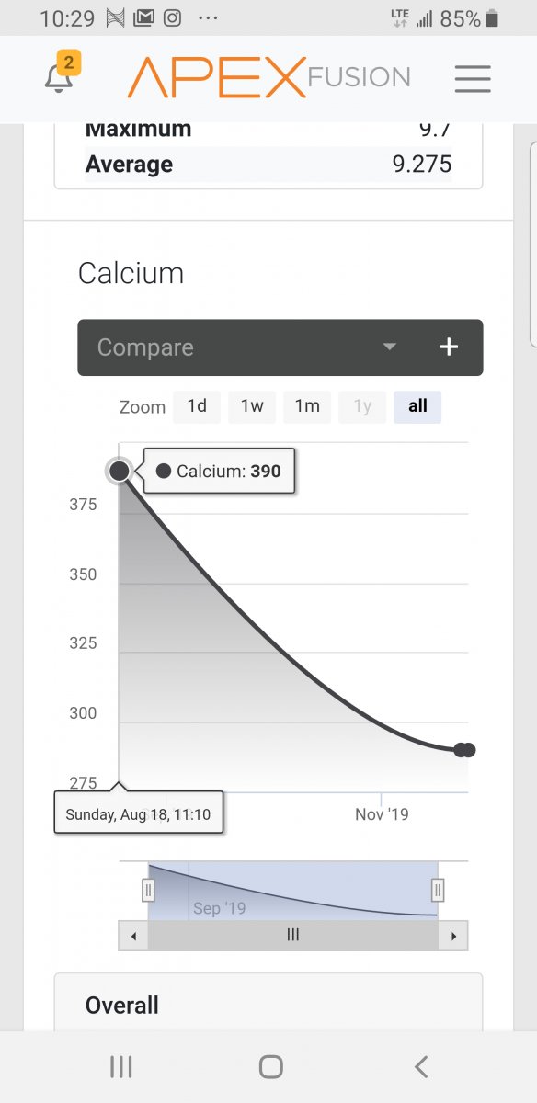The image size is (537, 1103).
Task: Click the right range handle of navigator
Action: coord(438,890)
